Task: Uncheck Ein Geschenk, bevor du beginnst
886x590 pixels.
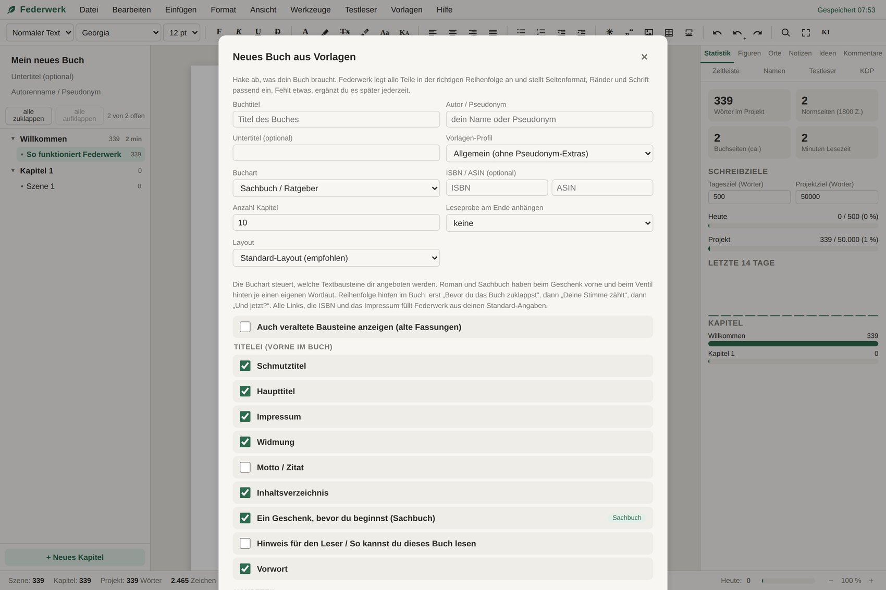Action: (245, 518)
